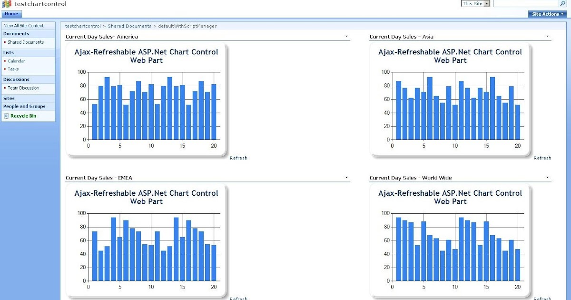571x300 pixels.
Task: Open web part menu for World Wide sales chart
Action: [546, 177]
